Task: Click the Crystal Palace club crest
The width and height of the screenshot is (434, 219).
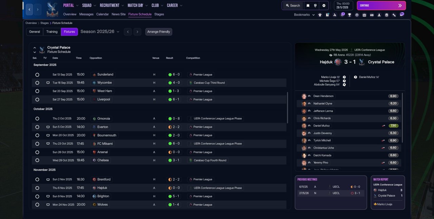Action: (x=52, y=9)
